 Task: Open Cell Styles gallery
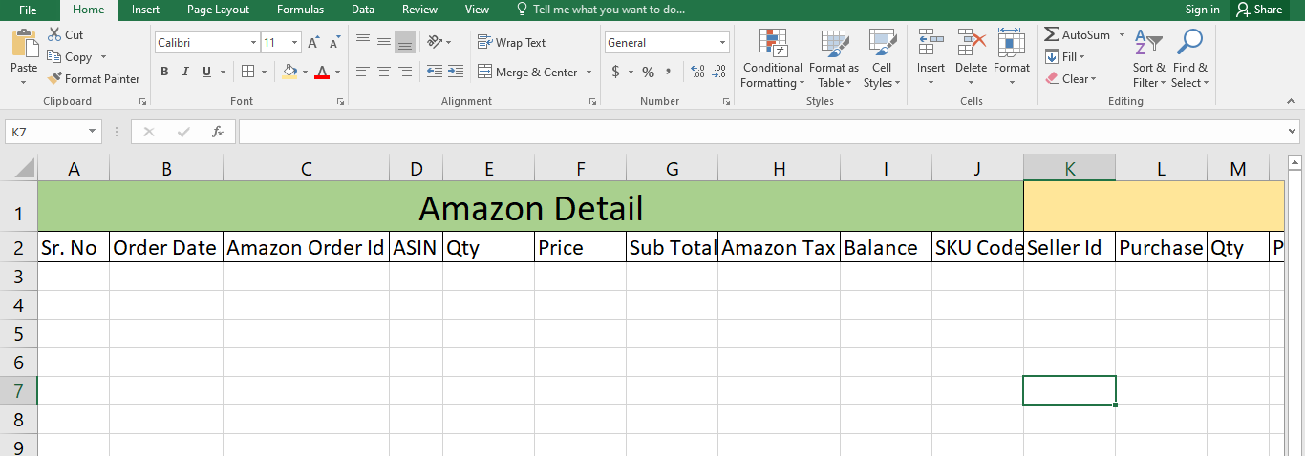(882, 59)
